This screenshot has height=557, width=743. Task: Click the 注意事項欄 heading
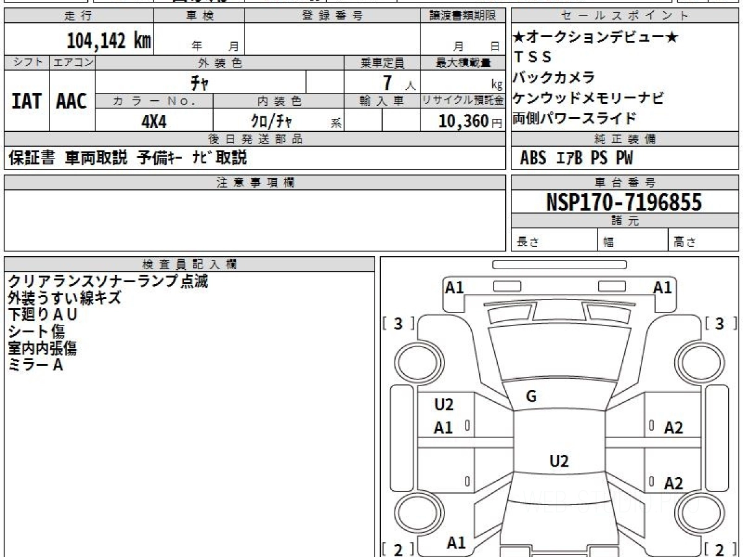coord(254,183)
